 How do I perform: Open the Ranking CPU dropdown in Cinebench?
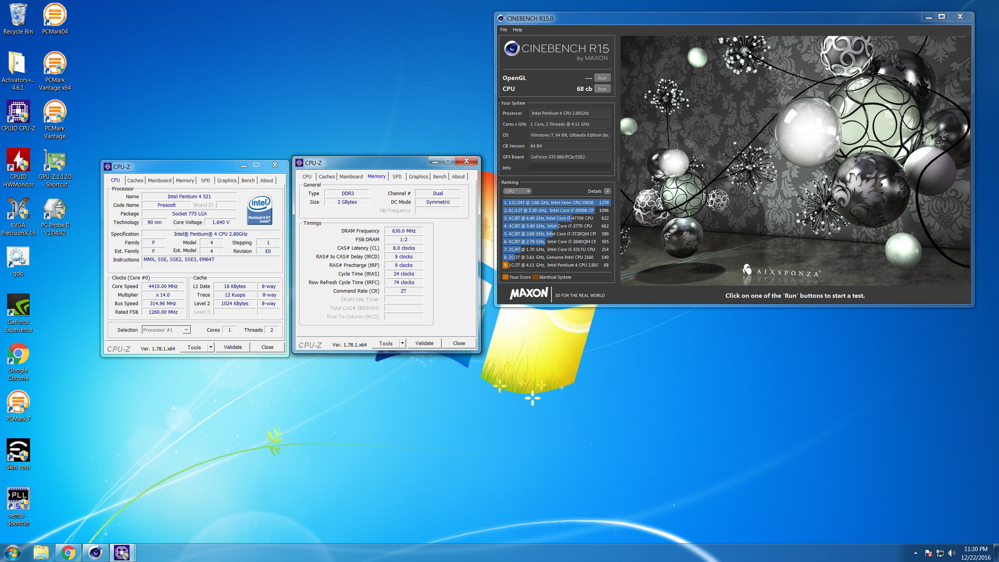coord(517,191)
